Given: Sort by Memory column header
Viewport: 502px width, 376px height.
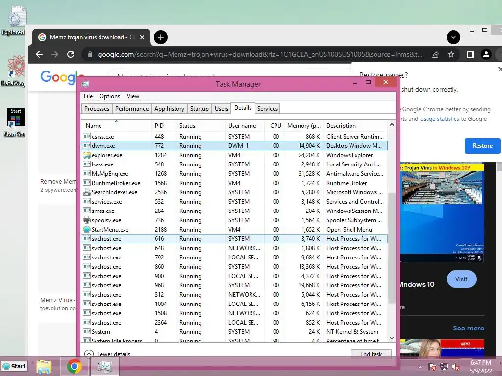Looking at the screenshot, I should [303, 126].
